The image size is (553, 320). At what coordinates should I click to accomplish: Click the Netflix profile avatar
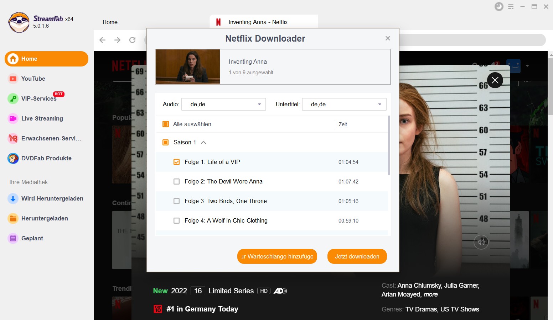513,66
